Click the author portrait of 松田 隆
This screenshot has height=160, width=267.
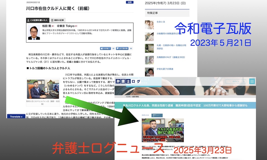[x=34, y=32]
